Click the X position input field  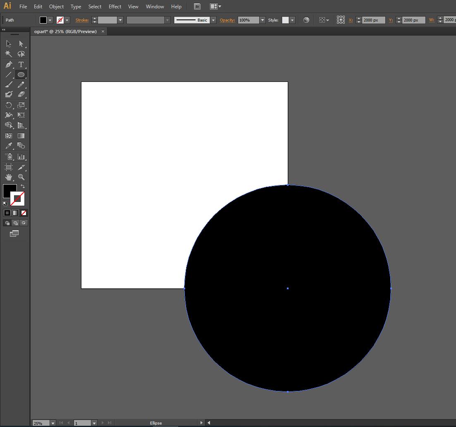pyautogui.click(x=373, y=20)
